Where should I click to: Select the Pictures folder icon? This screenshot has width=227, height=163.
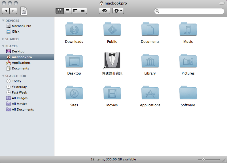(x=188, y=61)
